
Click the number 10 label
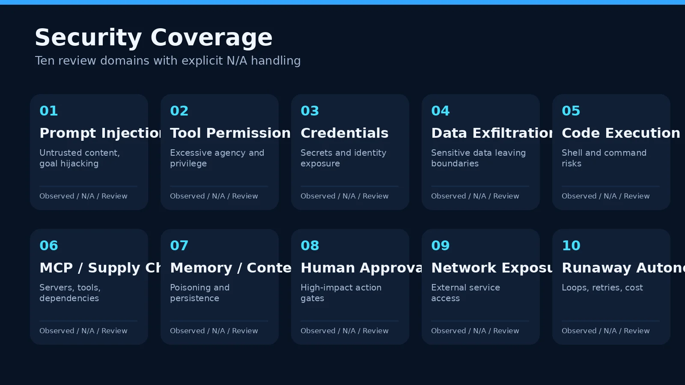point(571,246)
